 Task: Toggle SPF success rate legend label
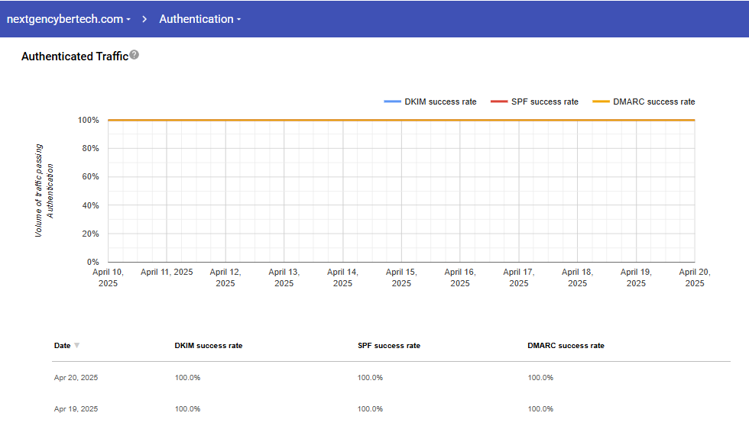click(545, 102)
